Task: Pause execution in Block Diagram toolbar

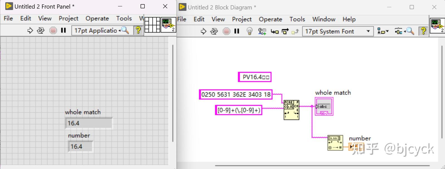Action: coord(237,31)
